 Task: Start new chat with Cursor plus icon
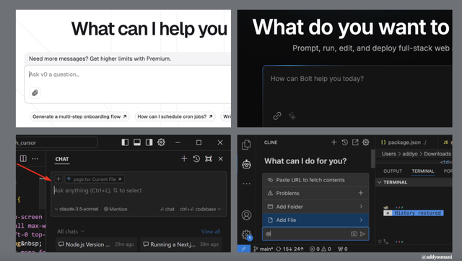184,159
